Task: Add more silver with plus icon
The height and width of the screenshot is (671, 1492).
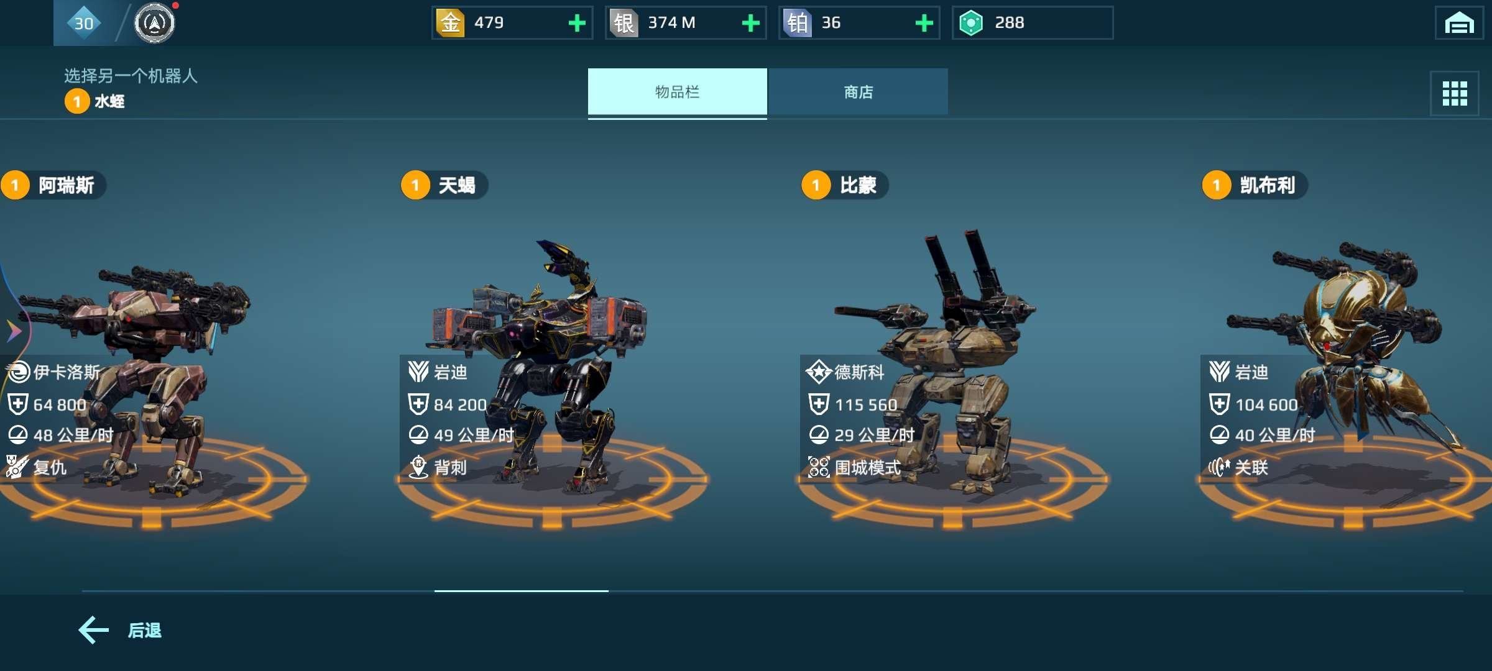Action: coord(750,23)
